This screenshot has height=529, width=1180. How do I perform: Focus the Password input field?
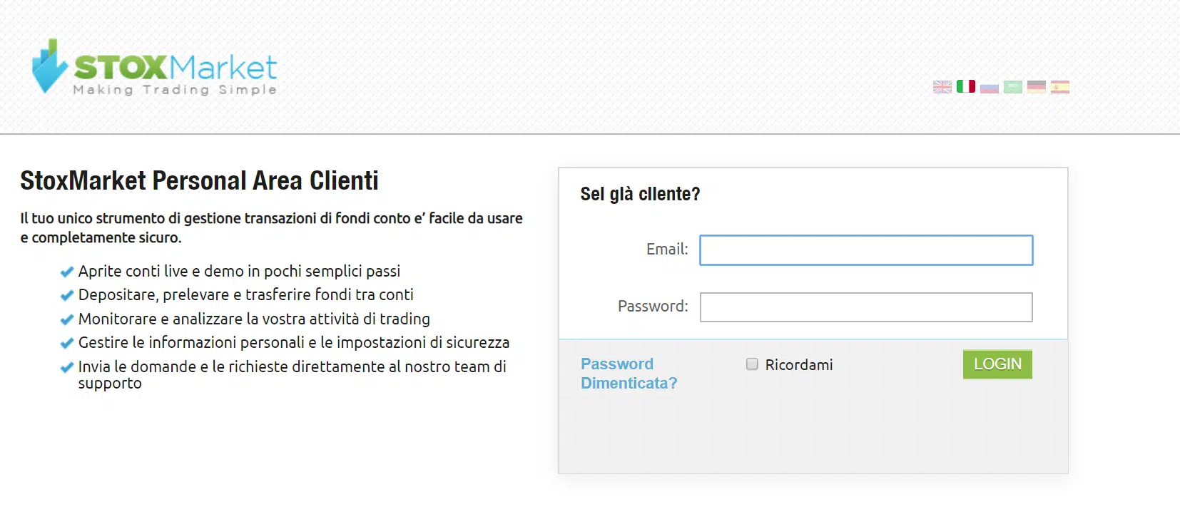(866, 307)
